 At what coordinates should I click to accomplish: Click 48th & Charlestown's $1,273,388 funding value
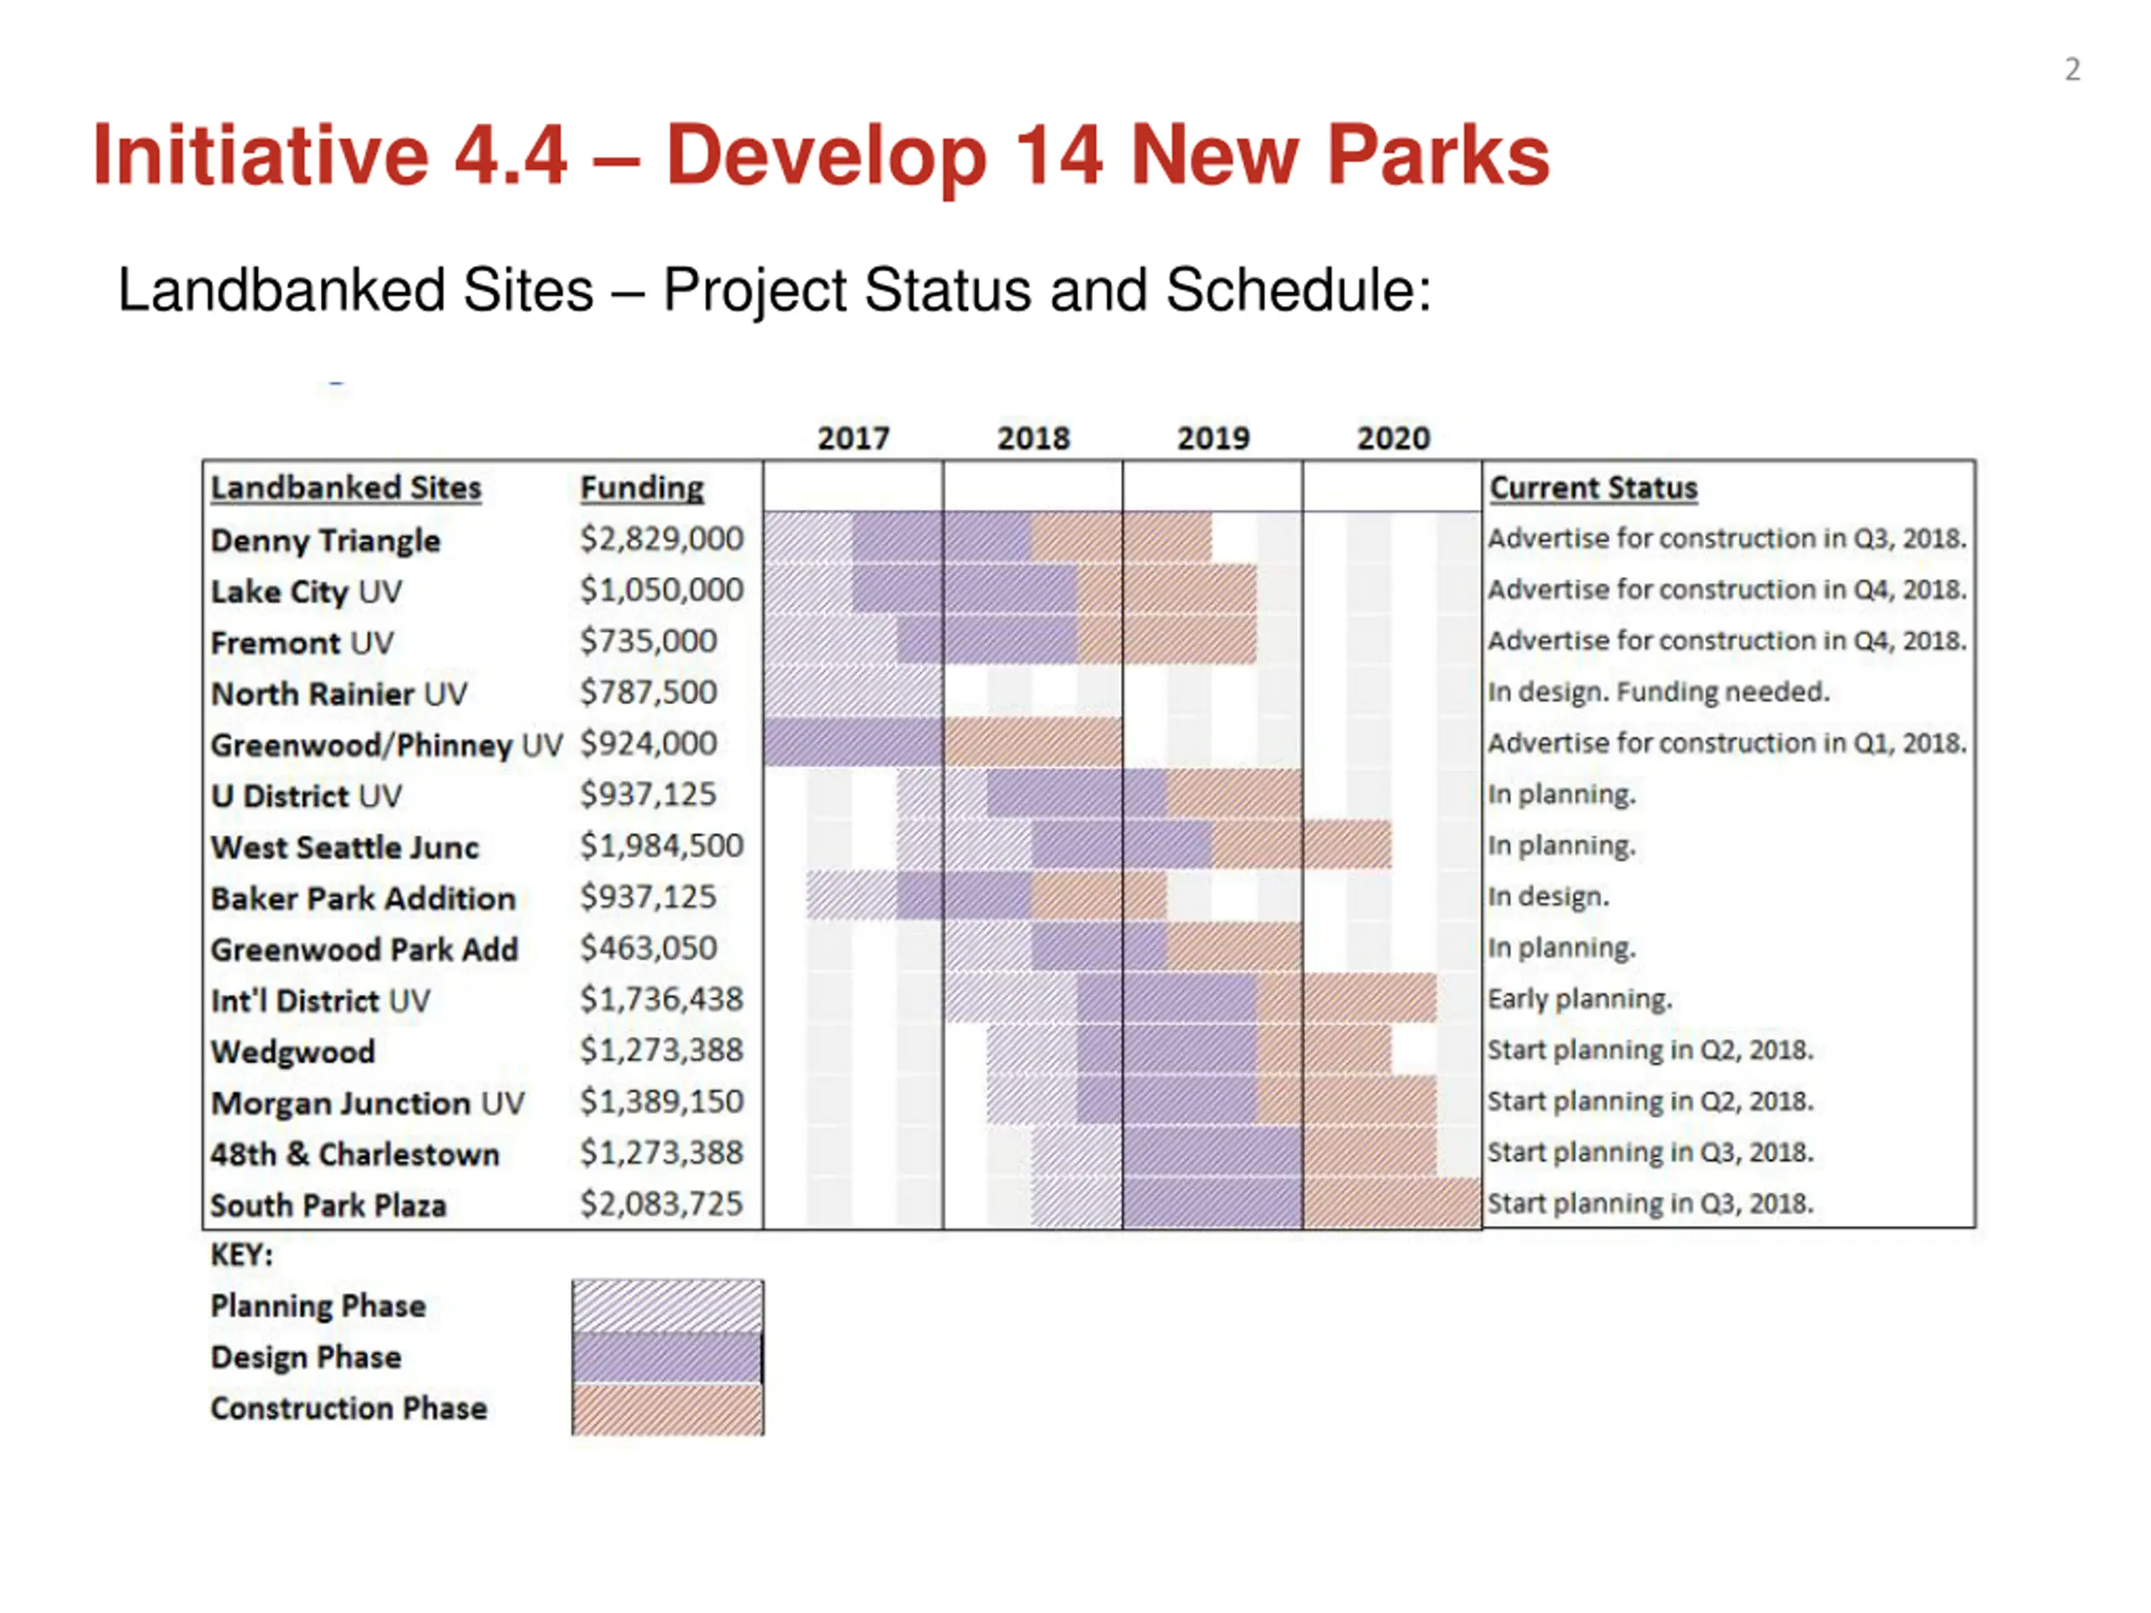tap(662, 1153)
